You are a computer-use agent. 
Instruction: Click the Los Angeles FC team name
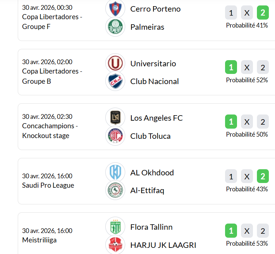pos(156,118)
